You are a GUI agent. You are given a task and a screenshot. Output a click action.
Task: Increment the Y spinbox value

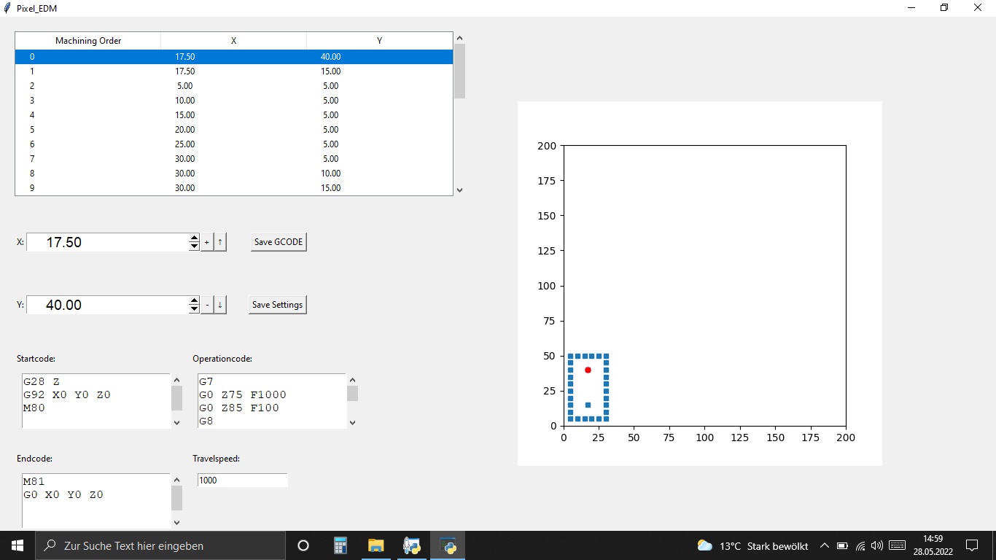coord(194,300)
